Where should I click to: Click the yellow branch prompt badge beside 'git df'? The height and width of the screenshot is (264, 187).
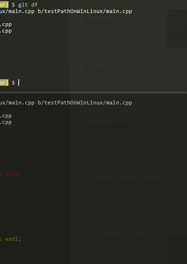click(x=4, y=4)
